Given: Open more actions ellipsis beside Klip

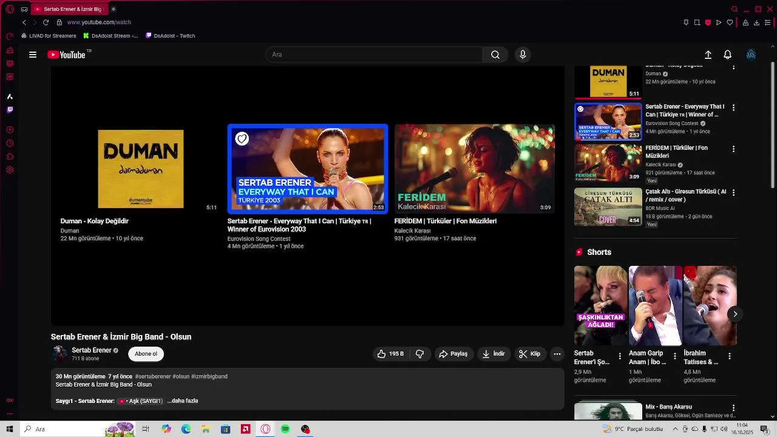Looking at the screenshot, I should point(557,354).
